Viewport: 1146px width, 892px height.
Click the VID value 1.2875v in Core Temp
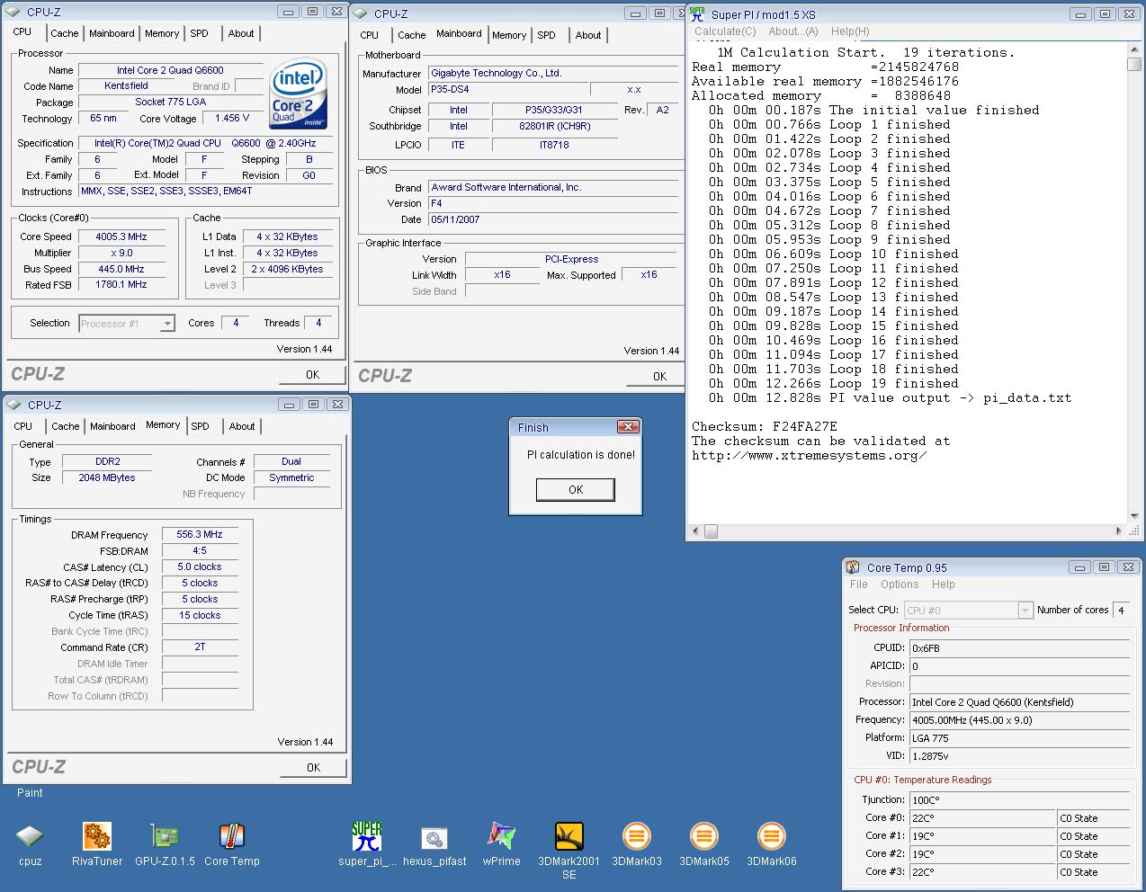pos(1019,756)
